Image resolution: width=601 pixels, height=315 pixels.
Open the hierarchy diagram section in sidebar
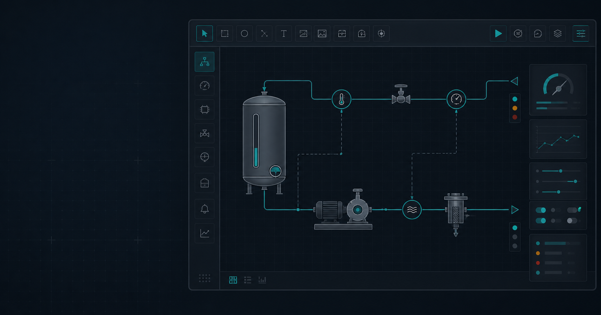(205, 62)
